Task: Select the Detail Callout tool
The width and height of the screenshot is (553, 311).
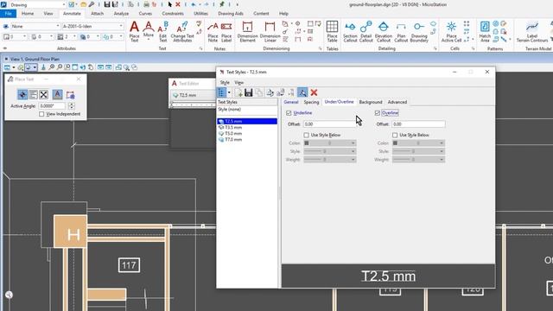Action: click(x=366, y=32)
